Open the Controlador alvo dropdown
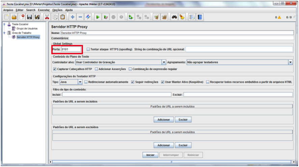Screen dimensions: 299x167 tap(164, 62)
